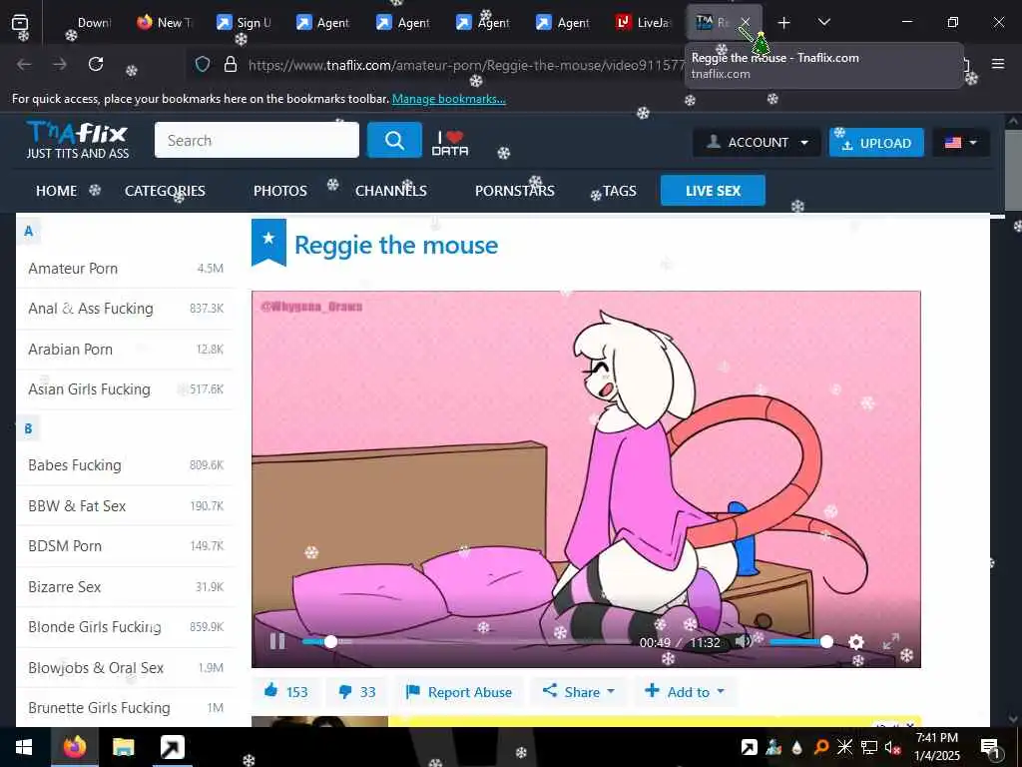
Task: Click the TnAflix site logo
Action: point(78,140)
